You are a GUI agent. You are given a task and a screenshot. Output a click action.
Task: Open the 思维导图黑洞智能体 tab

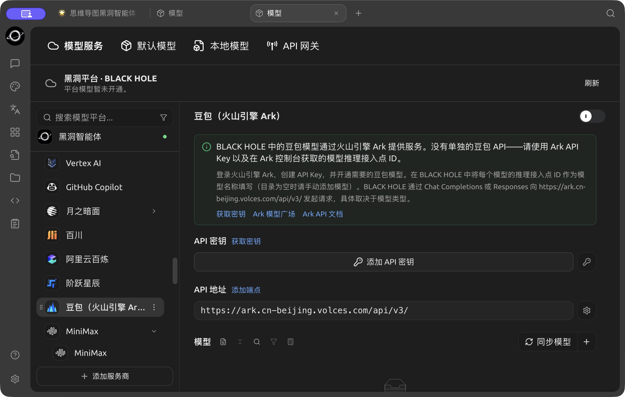(97, 13)
